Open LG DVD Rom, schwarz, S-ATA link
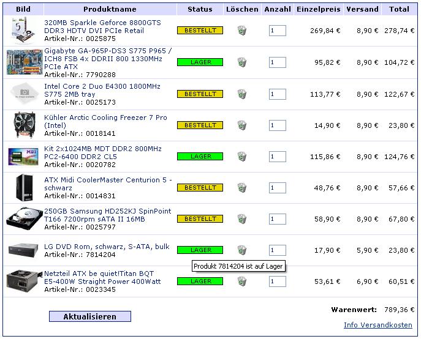Image resolution: width=421 pixels, height=339 pixels. coord(107,247)
